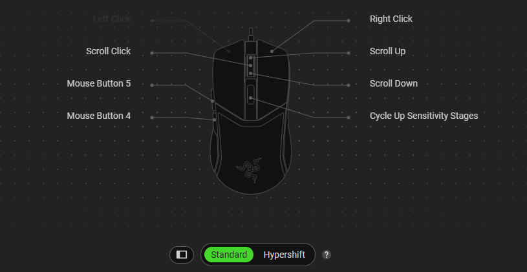
Task: Switch to Standard mode
Action: tap(229, 255)
